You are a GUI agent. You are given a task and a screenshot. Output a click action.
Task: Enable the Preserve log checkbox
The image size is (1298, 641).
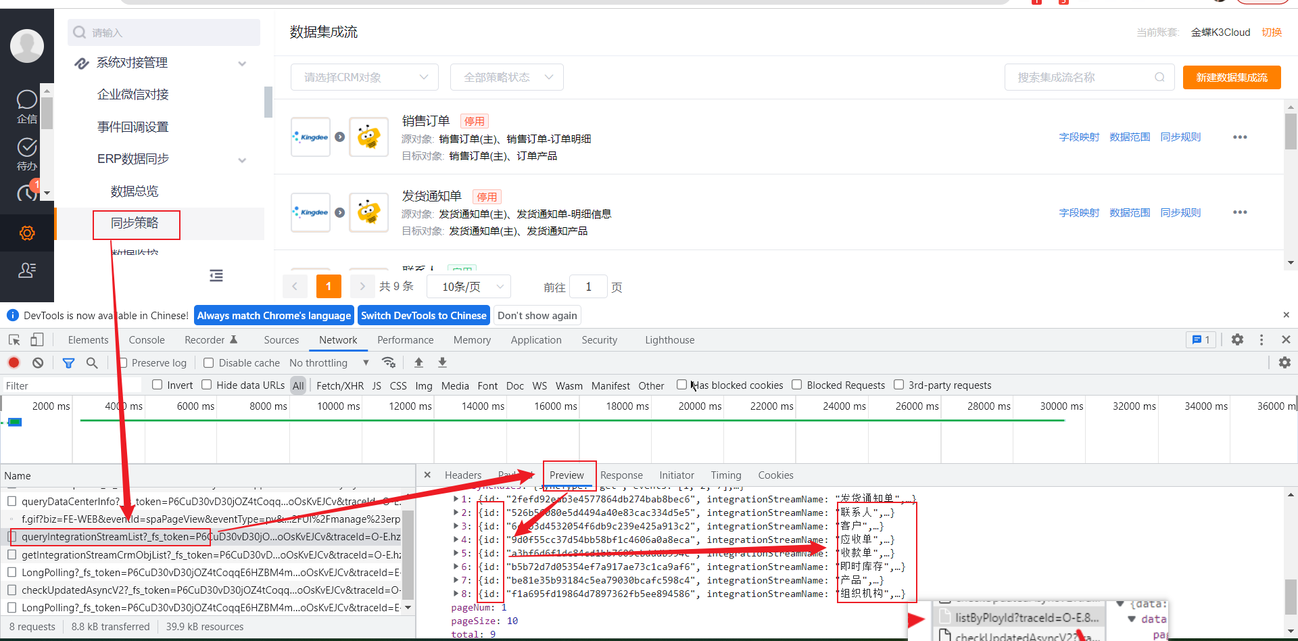pos(123,363)
